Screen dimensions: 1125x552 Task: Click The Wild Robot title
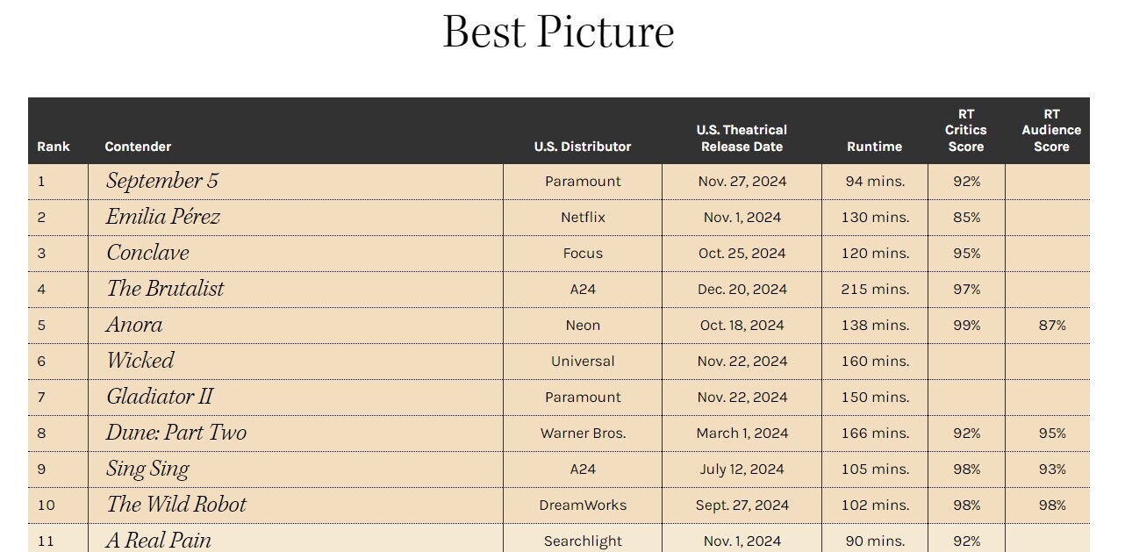click(176, 505)
